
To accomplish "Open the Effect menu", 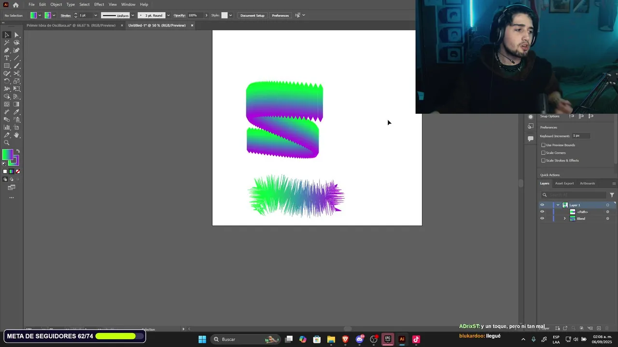I will pos(99,4).
